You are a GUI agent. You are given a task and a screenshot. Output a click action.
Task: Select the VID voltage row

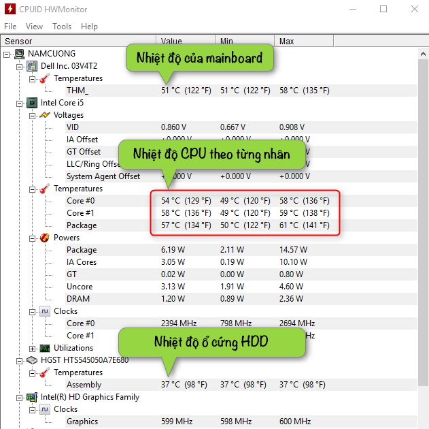coord(241,127)
